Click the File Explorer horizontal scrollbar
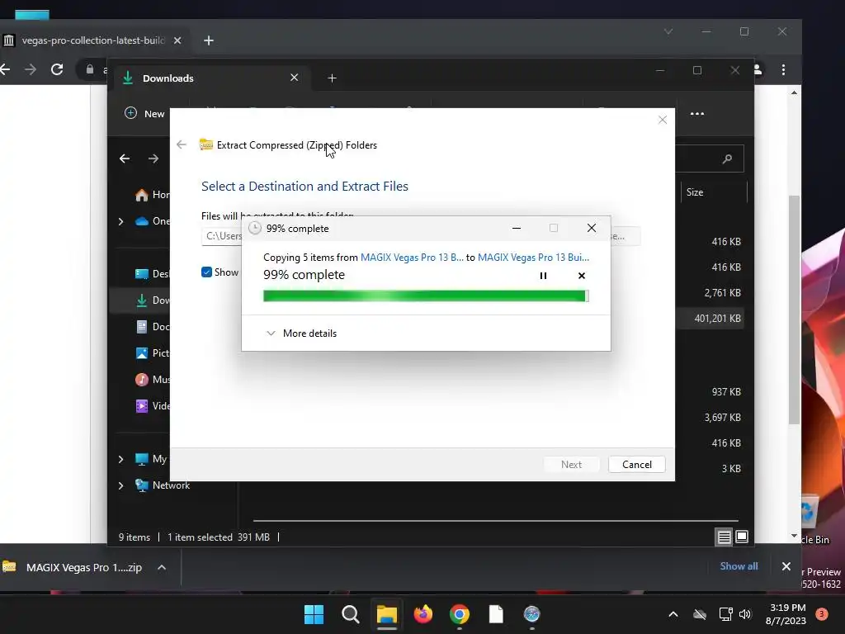845x634 pixels. pyautogui.click(x=496, y=521)
